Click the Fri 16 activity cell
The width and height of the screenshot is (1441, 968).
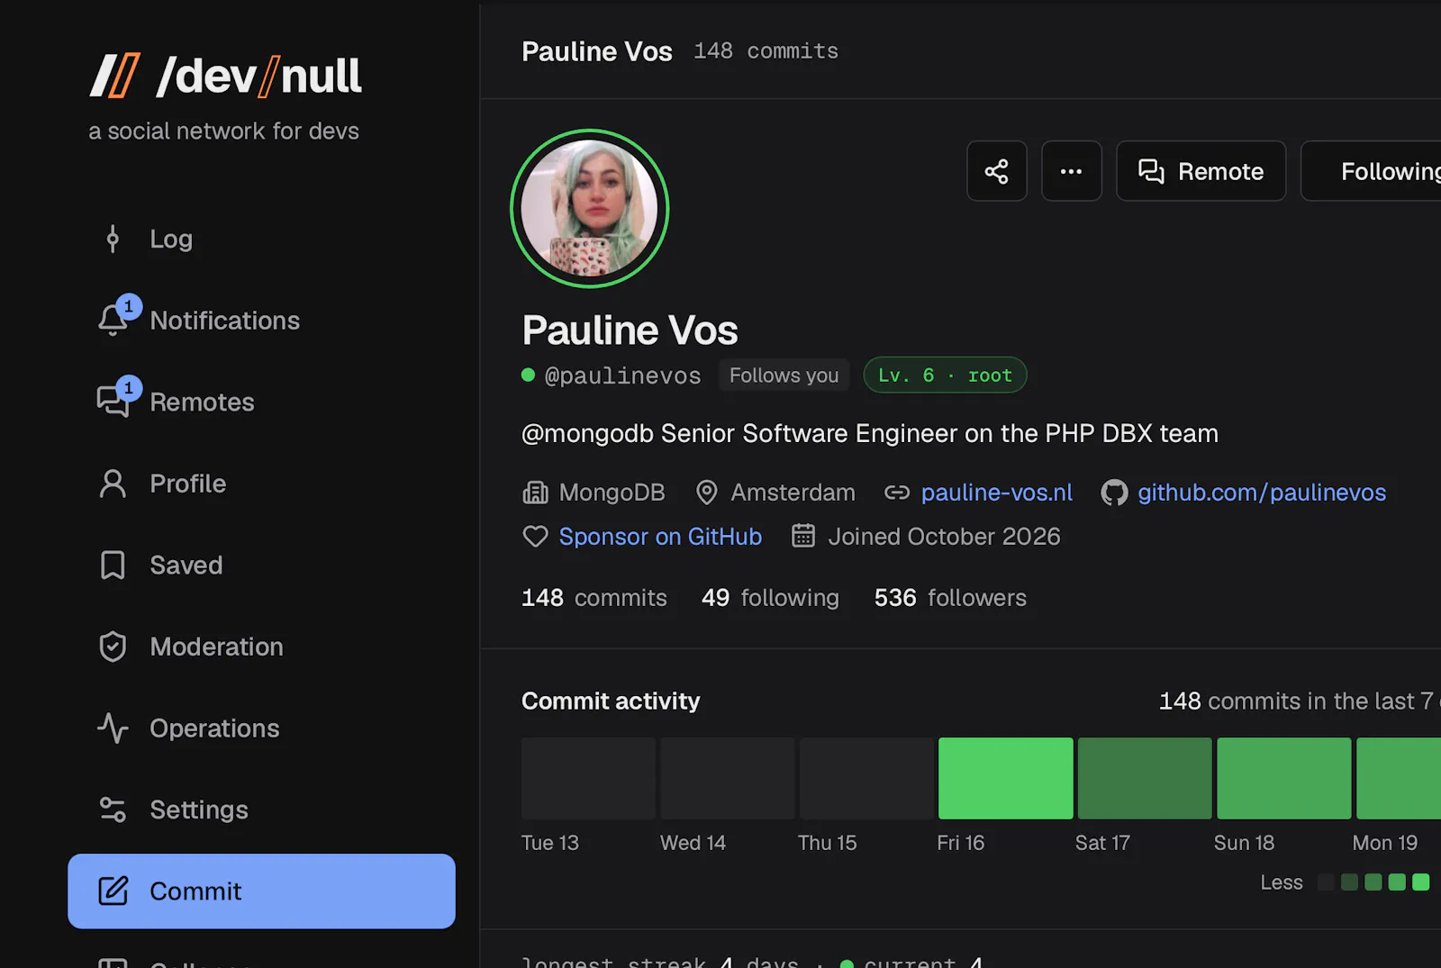click(1006, 778)
